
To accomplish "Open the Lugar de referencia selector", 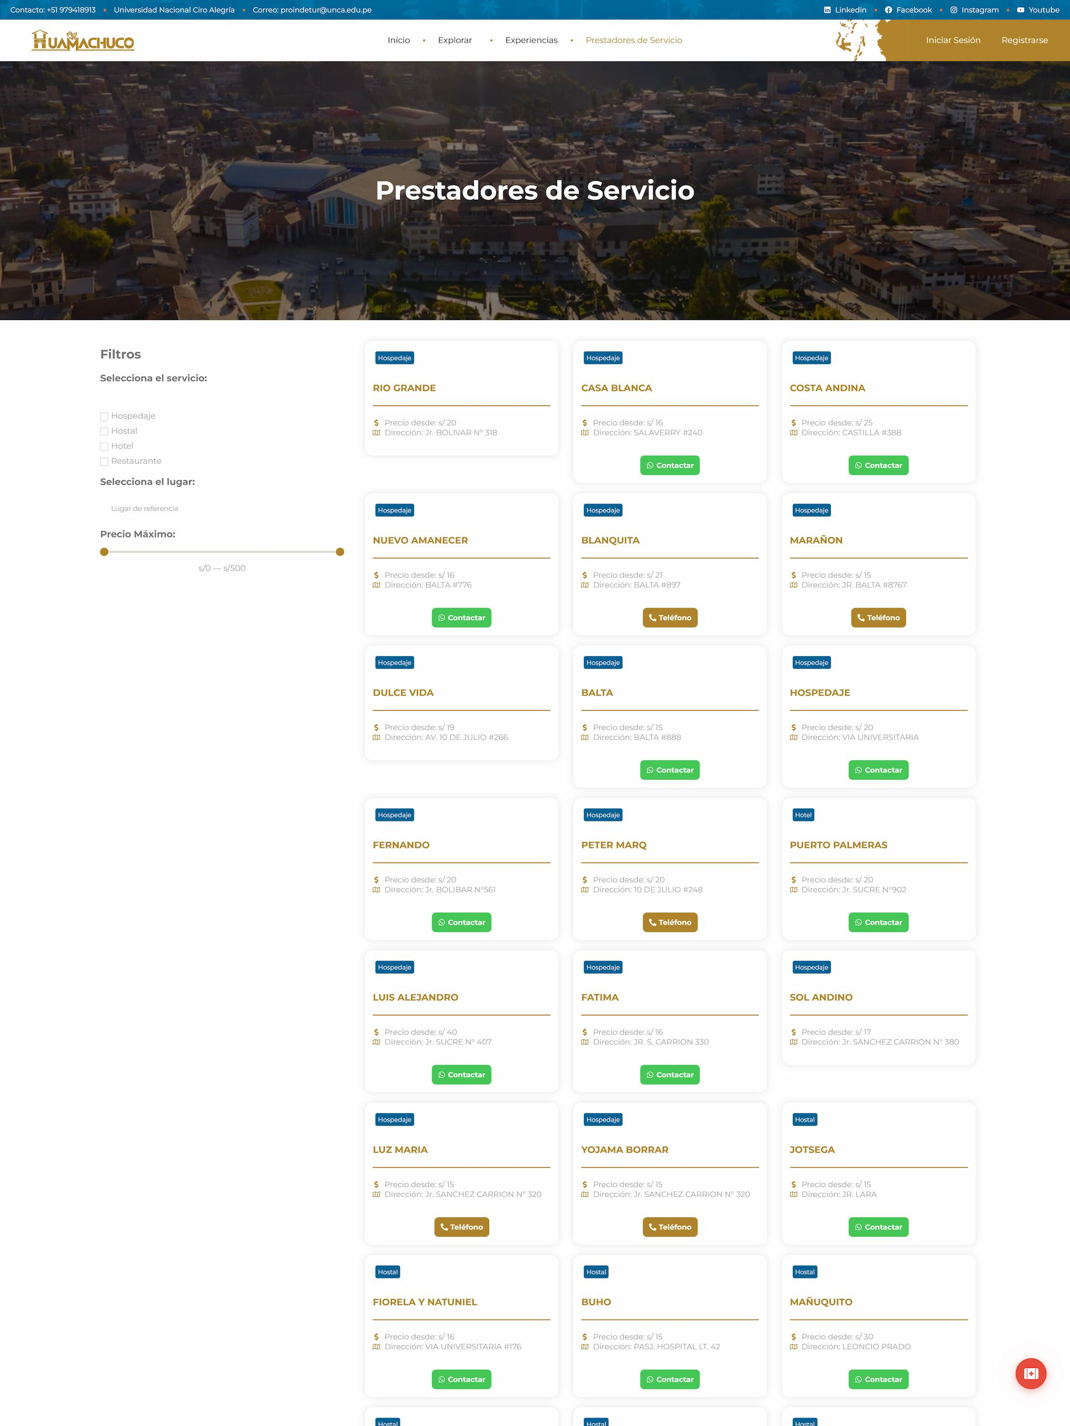I will click(x=222, y=509).
